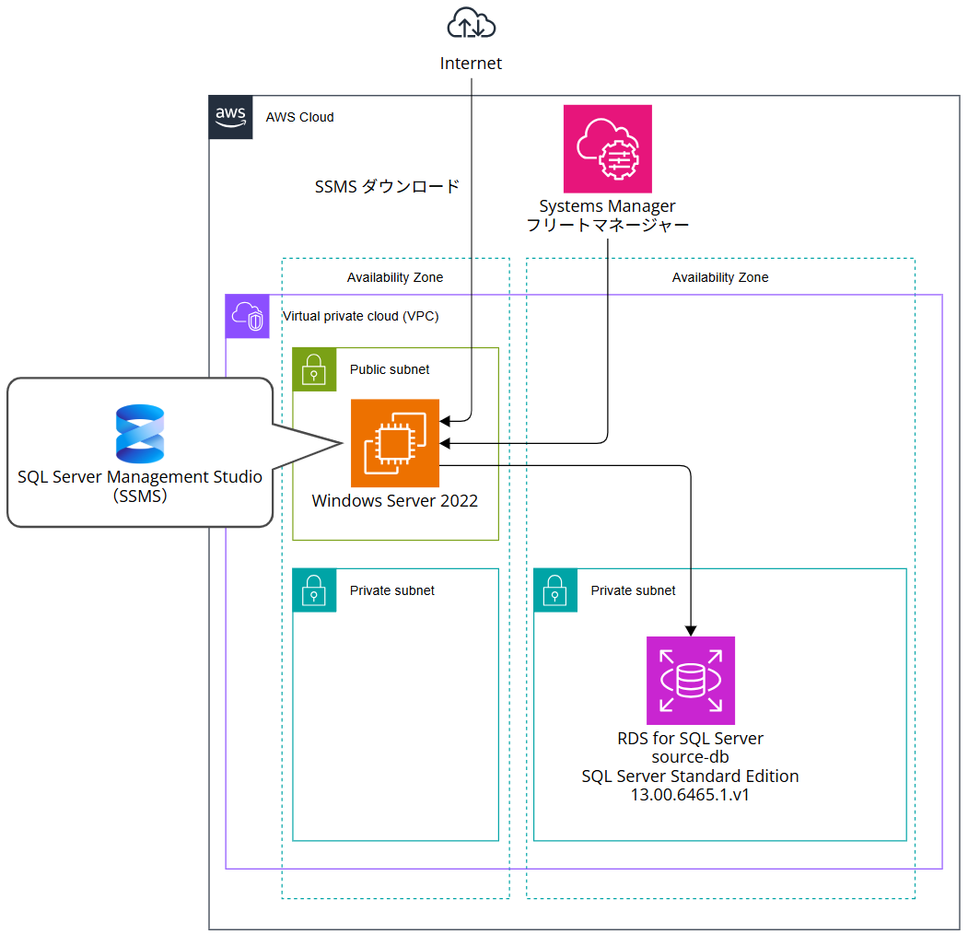Click 'Private subnet' label above RDS
This screenshot has height=934, width=968.
click(634, 590)
